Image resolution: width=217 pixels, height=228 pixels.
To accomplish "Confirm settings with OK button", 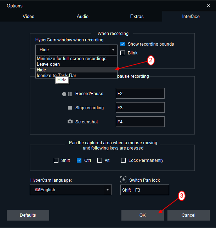I will point(142,215).
